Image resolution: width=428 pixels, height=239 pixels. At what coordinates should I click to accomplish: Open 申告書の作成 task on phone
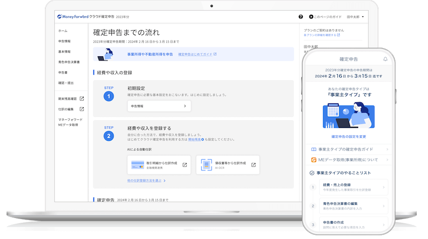[354, 225]
